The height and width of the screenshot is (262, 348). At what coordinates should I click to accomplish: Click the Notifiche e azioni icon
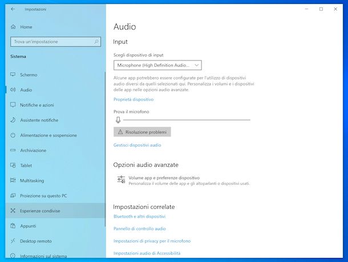tap(13, 105)
